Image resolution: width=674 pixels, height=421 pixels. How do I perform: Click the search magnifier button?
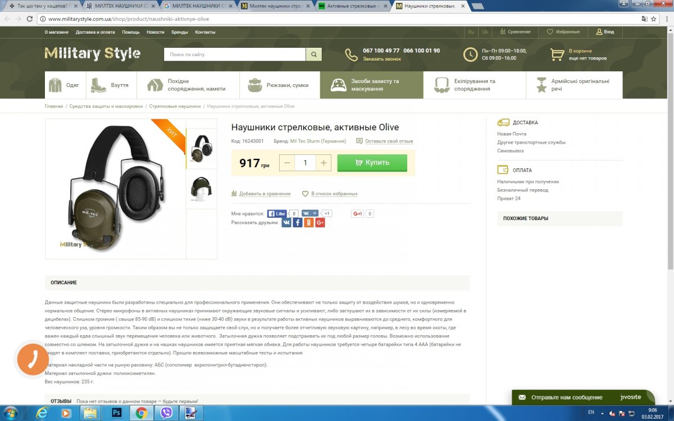click(x=313, y=54)
